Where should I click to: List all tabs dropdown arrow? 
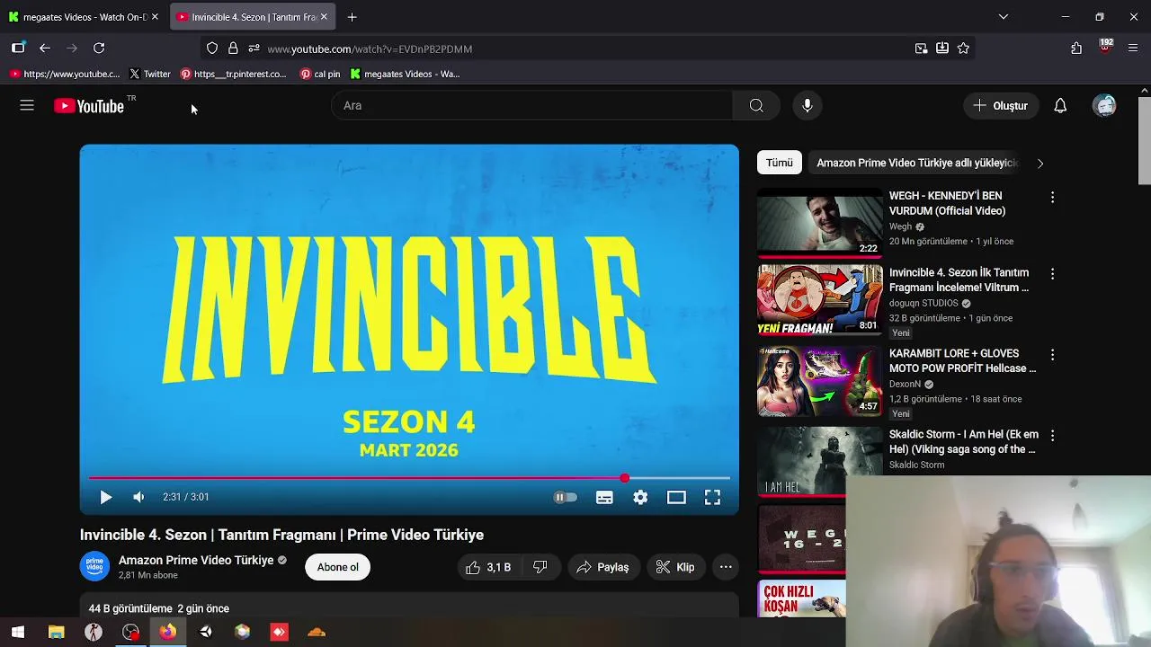coord(1004,17)
